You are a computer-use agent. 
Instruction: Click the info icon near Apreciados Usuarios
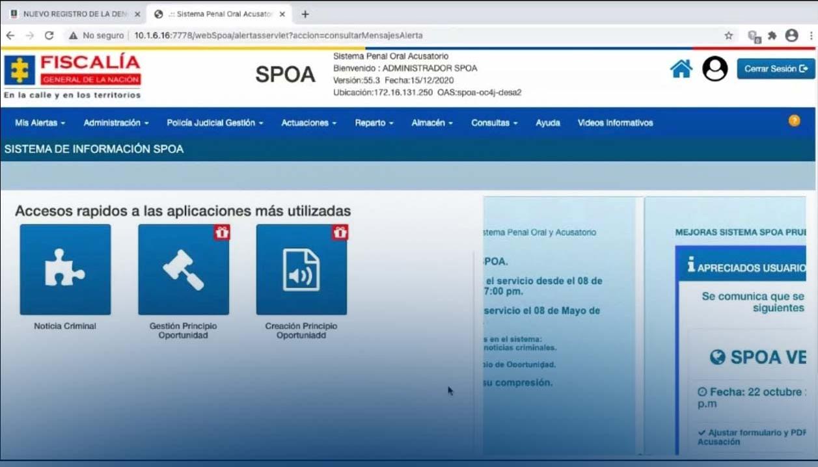[x=691, y=265]
